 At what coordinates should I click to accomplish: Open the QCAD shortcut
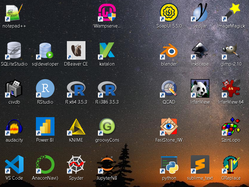[x=169, y=88]
